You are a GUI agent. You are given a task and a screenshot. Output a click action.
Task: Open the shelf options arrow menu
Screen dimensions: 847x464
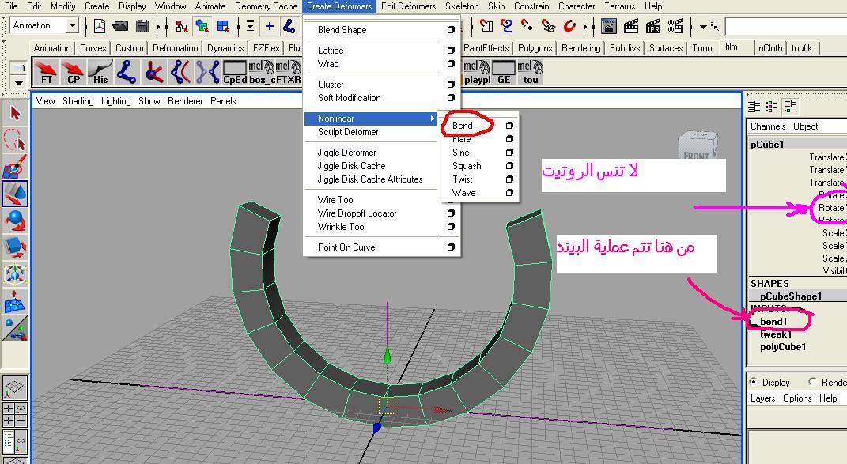pyautogui.click(x=18, y=83)
